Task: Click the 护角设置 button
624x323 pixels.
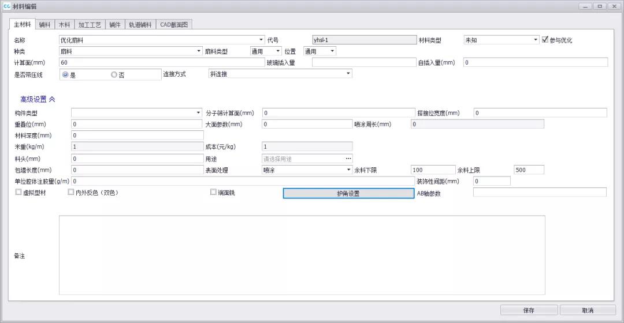Action: point(348,193)
